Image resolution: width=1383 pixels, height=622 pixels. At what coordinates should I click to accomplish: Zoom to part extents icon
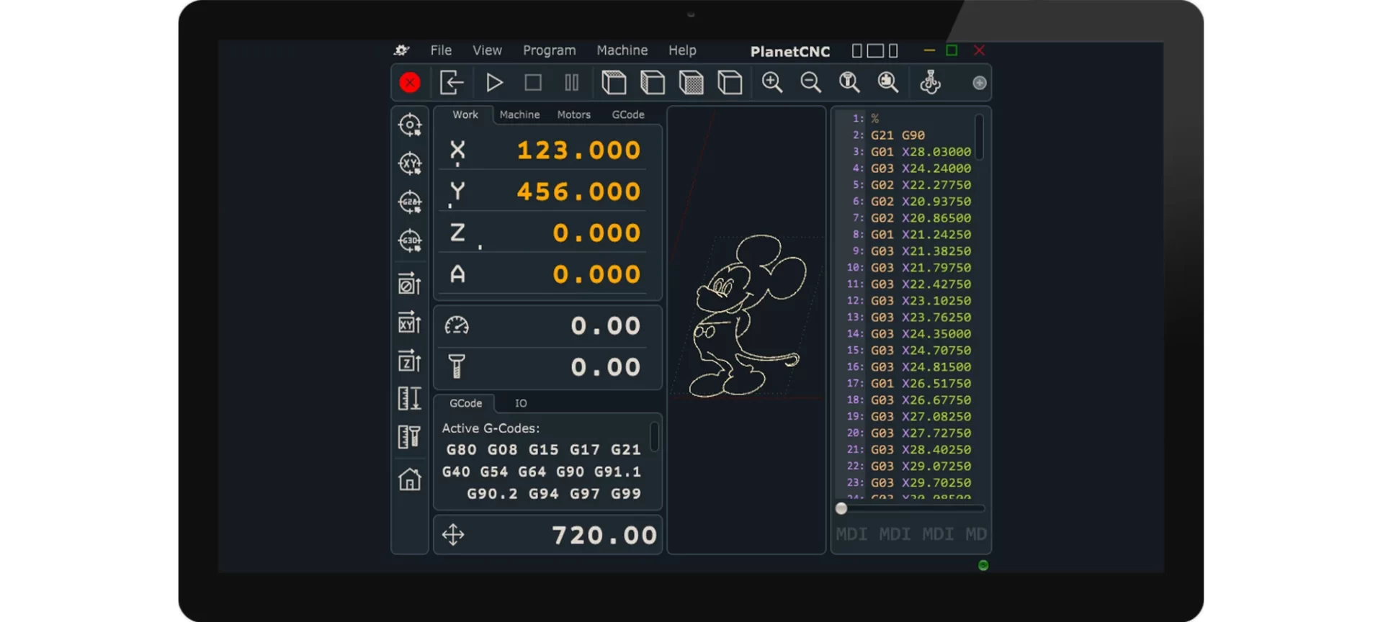(x=888, y=83)
